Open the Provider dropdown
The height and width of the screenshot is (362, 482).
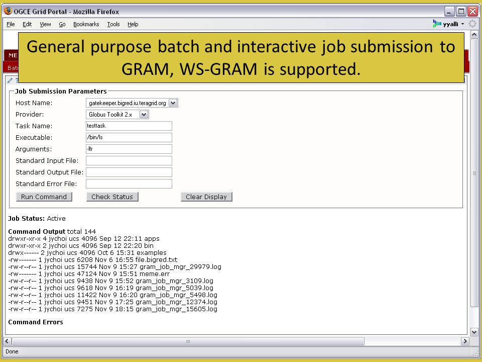coord(144,115)
